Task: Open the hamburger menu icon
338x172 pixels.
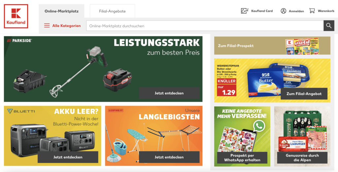Action: tap(47, 26)
